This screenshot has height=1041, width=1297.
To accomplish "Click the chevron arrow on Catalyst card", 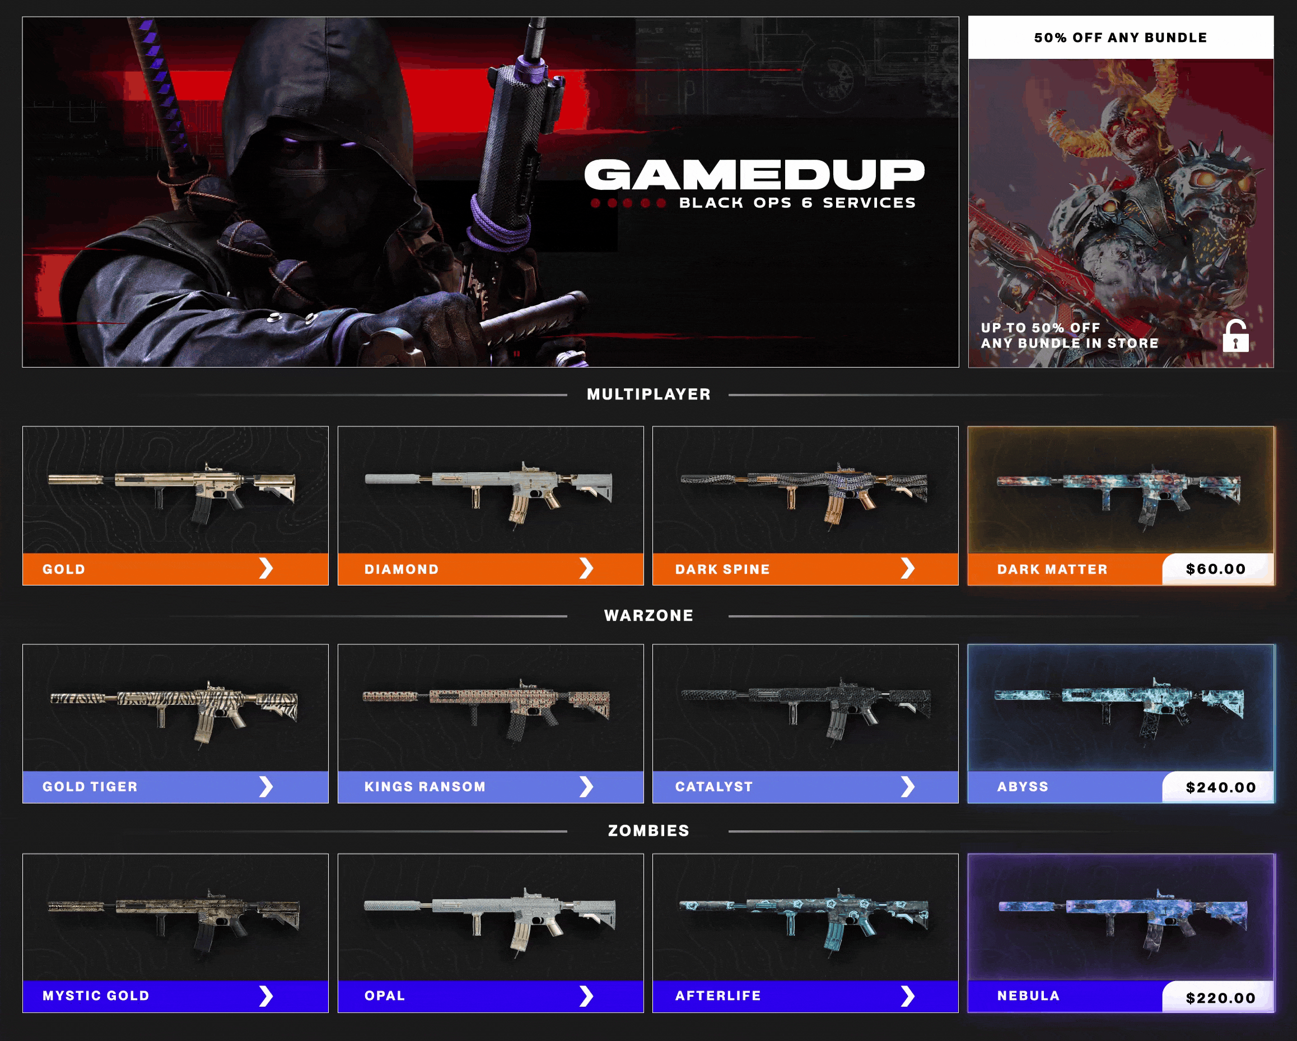I will pyautogui.click(x=908, y=787).
